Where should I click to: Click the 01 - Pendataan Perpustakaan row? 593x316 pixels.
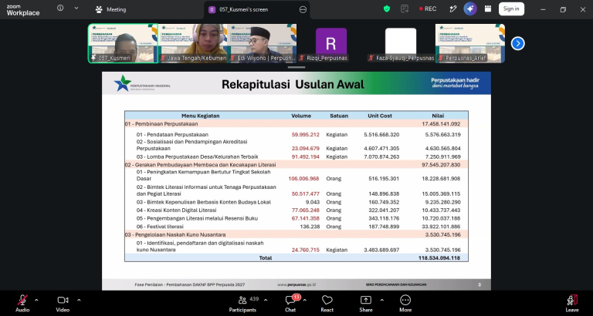tap(296, 134)
